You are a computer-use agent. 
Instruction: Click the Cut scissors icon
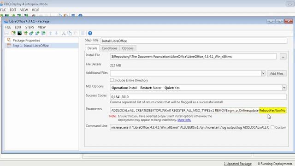pyautogui.click(x=64, y=33)
